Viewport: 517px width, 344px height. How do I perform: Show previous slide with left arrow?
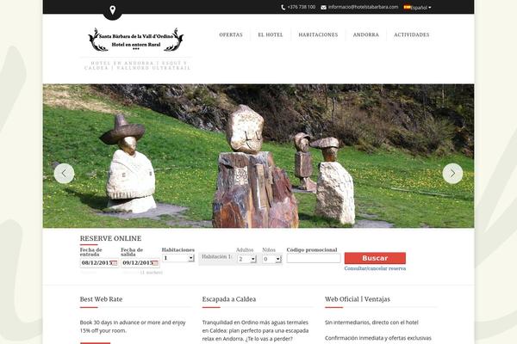[x=64, y=173]
